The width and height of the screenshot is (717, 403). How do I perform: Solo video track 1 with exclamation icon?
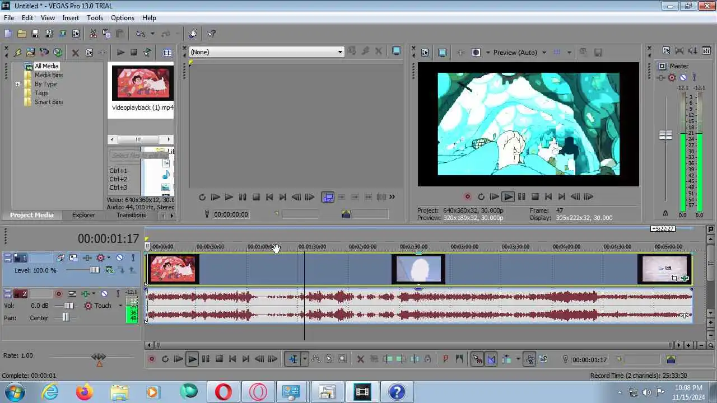(133, 257)
